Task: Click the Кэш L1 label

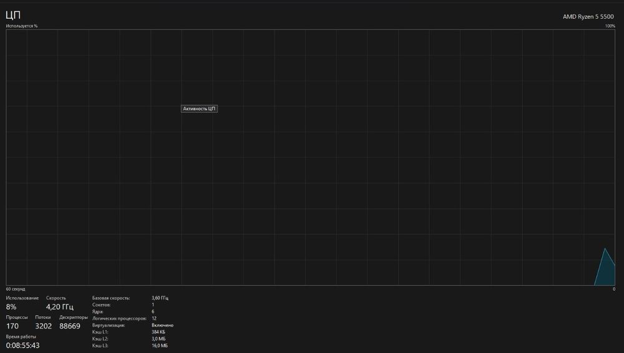Action: [100, 332]
